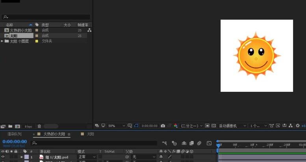Click the 8 bpc color depth button

(29, 126)
